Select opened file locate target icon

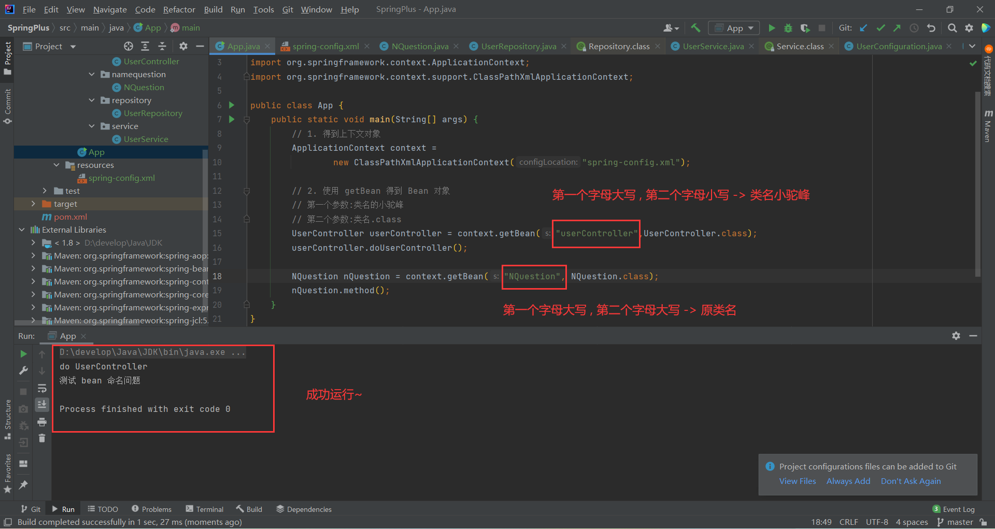point(129,46)
